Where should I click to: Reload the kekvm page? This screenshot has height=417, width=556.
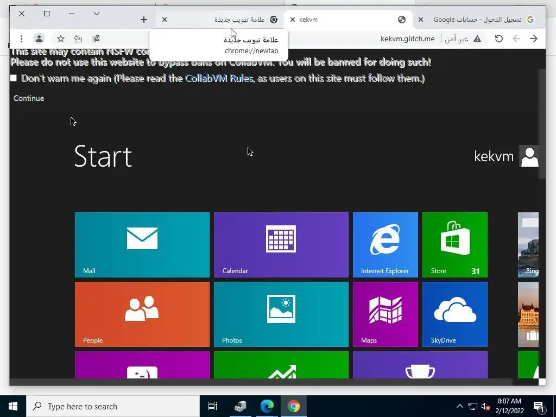point(499,39)
